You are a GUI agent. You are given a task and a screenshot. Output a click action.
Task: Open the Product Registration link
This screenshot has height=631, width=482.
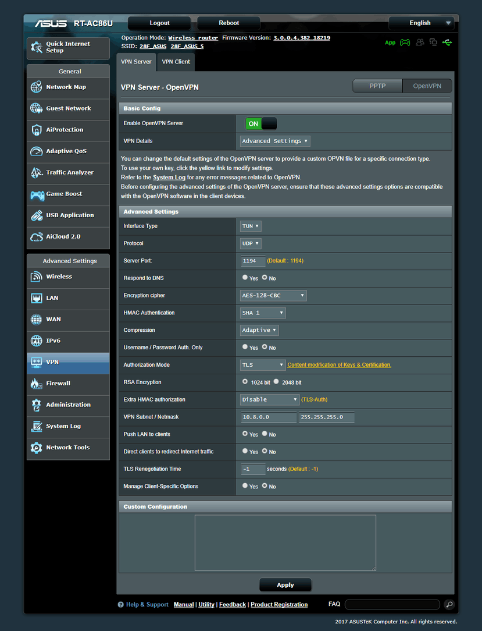coord(280,604)
